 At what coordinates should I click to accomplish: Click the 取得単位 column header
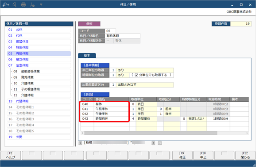(143, 99)
